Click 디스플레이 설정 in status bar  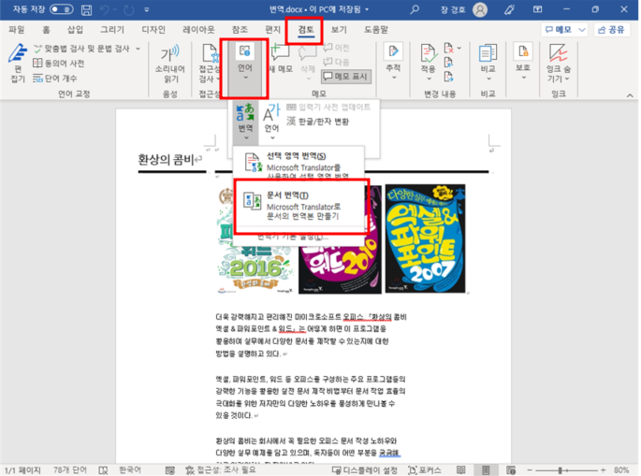pos(364,470)
